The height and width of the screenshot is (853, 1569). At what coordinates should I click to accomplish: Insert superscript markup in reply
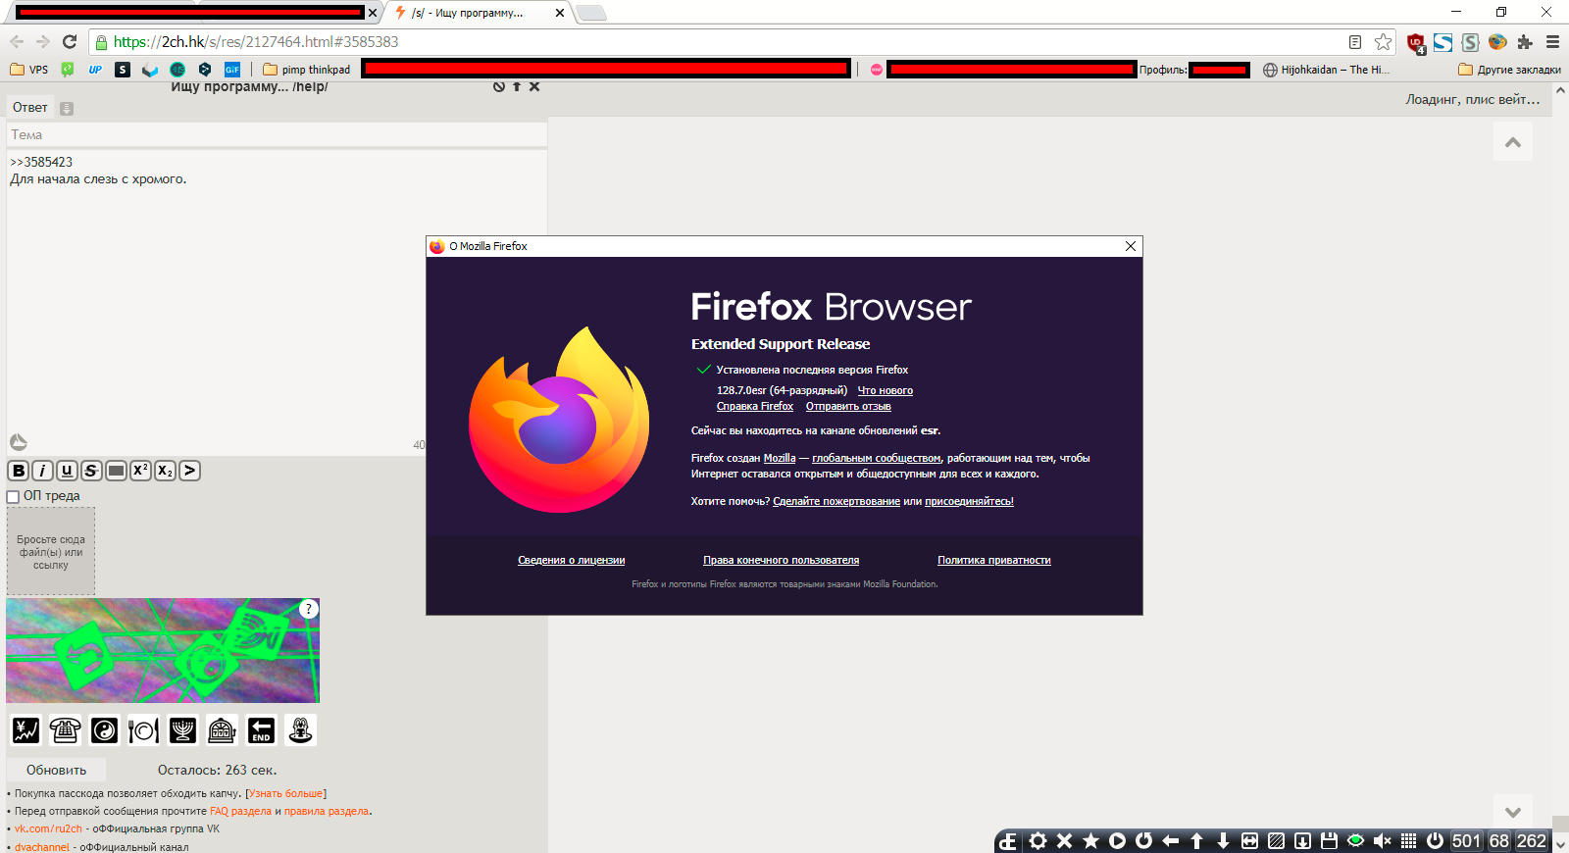click(140, 471)
